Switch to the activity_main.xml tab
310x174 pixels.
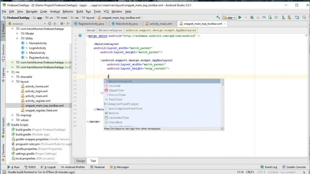tap(160, 24)
